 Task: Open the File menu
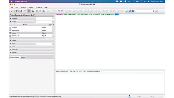tap(12, 7)
